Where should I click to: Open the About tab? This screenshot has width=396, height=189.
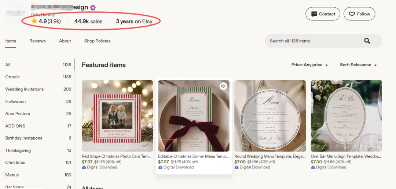click(65, 41)
